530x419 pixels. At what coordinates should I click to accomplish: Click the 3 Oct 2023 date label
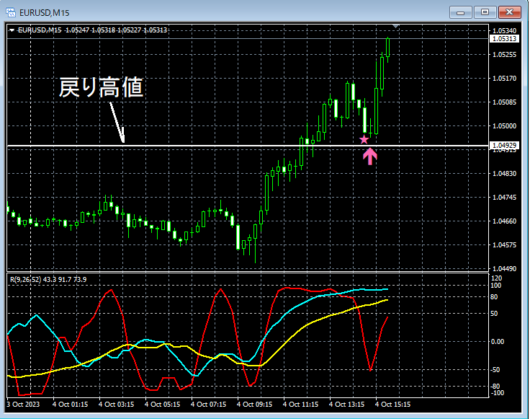[23, 404]
